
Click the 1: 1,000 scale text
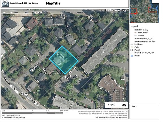point(111,105)
